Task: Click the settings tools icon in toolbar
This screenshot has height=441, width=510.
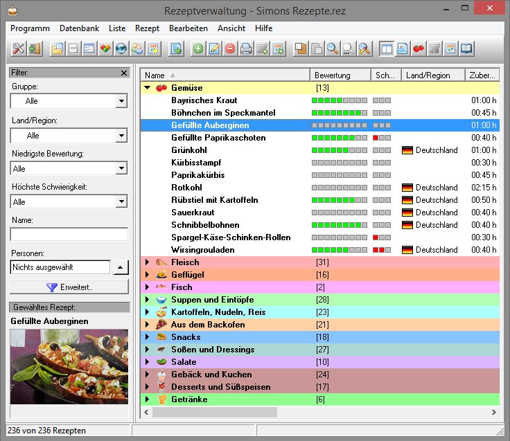Action: (x=19, y=48)
